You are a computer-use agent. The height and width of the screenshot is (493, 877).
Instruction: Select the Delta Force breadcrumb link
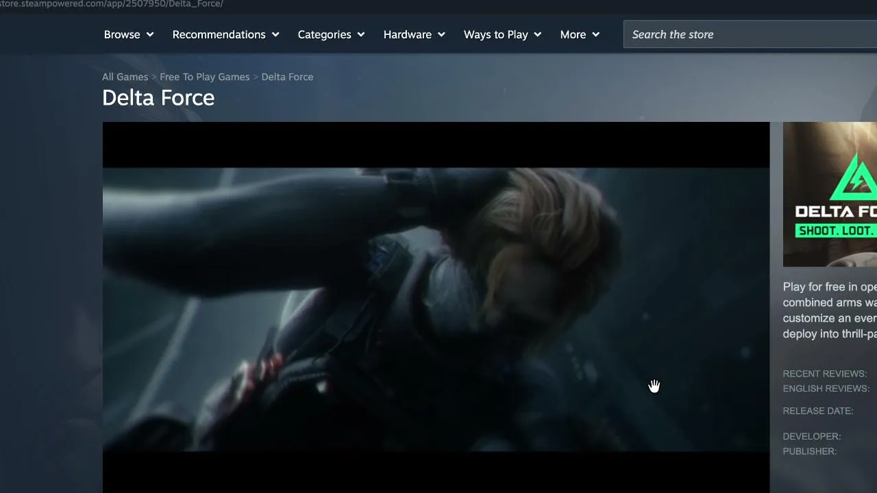287,77
